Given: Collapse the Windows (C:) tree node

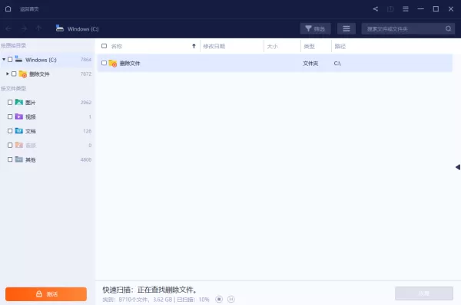Looking at the screenshot, I should click(x=4, y=60).
